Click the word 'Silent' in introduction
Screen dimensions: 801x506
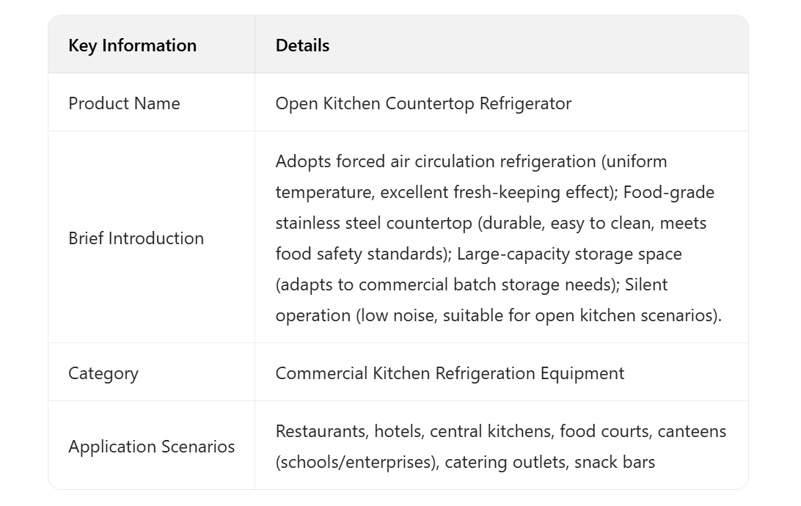(645, 285)
